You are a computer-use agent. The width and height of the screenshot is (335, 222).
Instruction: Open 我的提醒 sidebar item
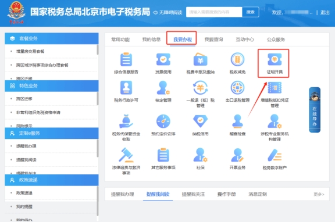click(x=24, y=207)
